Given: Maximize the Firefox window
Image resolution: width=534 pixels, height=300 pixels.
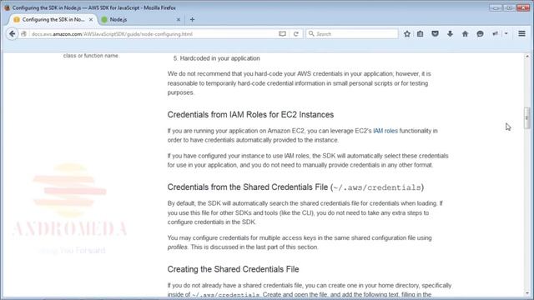Looking at the screenshot, I should (510, 7).
